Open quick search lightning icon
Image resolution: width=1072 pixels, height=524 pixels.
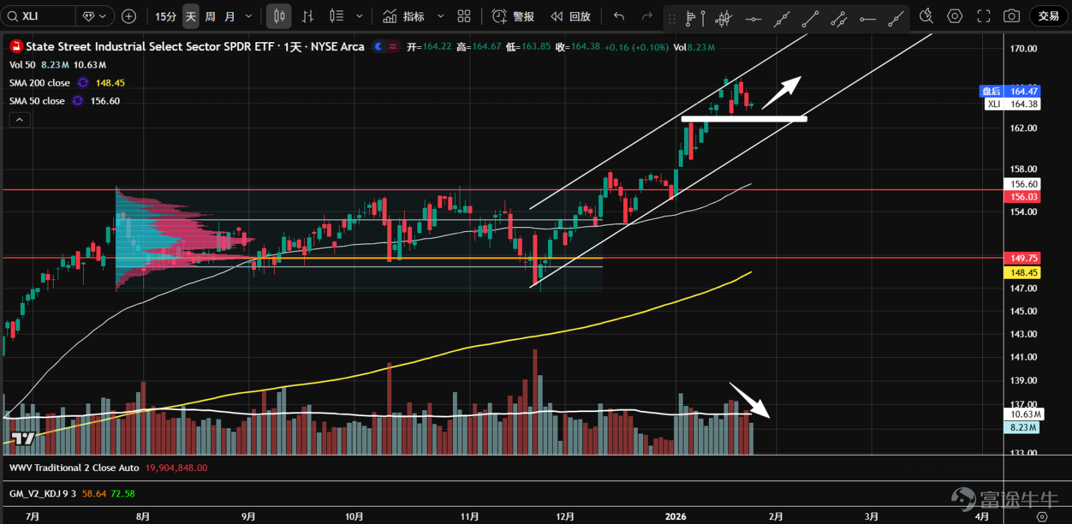[927, 16]
